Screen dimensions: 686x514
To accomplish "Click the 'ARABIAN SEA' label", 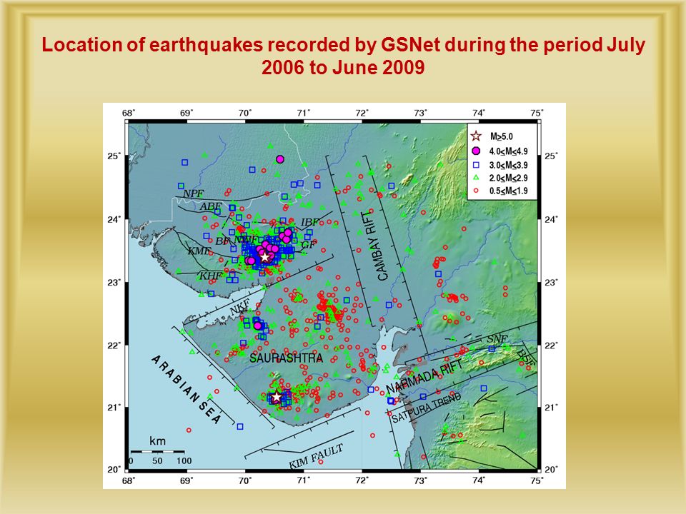I will coord(187,389).
